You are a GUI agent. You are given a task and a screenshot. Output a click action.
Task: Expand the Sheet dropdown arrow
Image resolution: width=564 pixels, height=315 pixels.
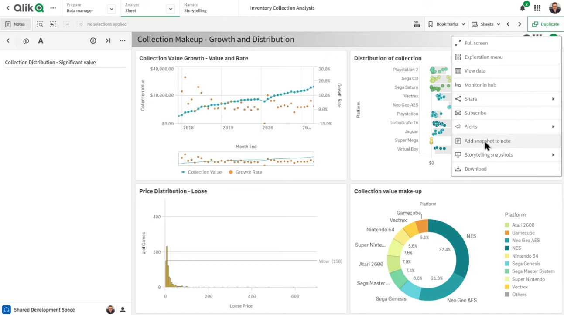[171, 9]
